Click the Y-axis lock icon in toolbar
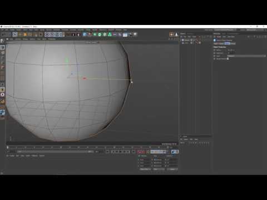The image size is (267, 200). coord(52,34)
